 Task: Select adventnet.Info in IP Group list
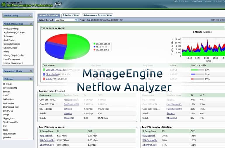pyautogui.click(x=10, y=88)
